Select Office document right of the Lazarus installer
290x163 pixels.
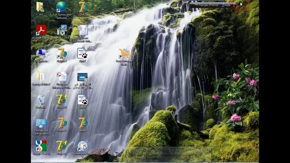click(x=82, y=30)
